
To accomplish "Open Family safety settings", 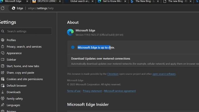I will [x=15, y=99].
